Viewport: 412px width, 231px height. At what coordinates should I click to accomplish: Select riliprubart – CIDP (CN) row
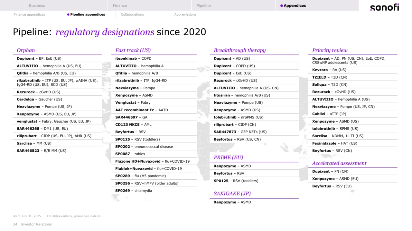click(x=254, y=124)
